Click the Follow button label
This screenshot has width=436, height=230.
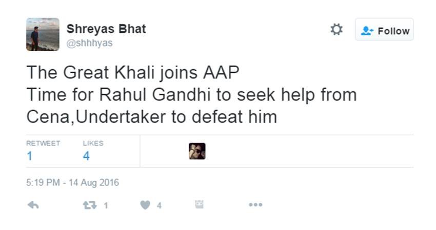(x=393, y=31)
